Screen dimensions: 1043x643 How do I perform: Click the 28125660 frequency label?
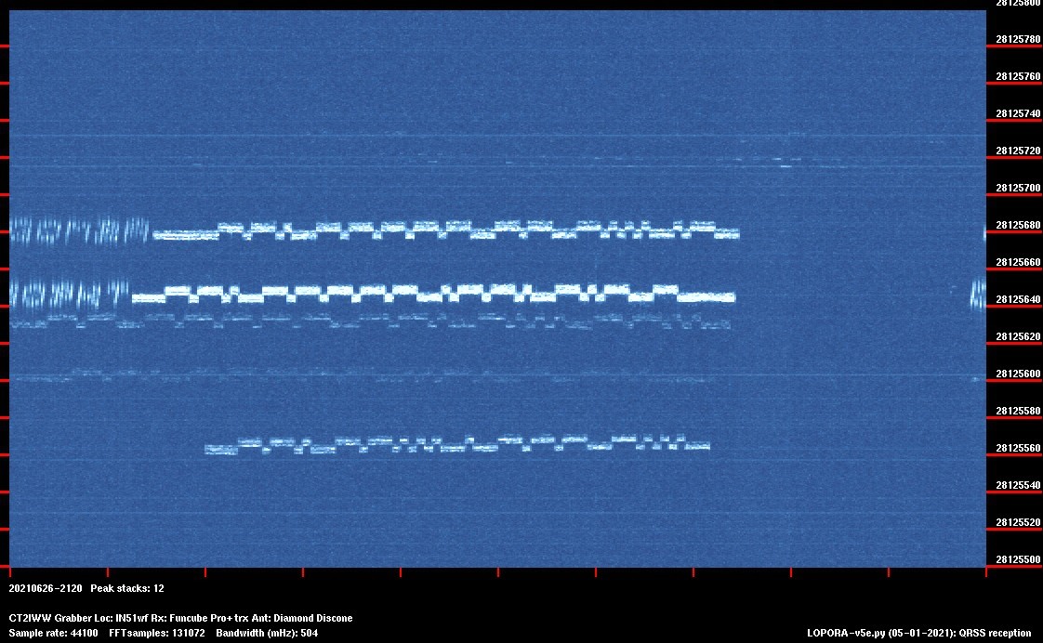pos(1018,263)
